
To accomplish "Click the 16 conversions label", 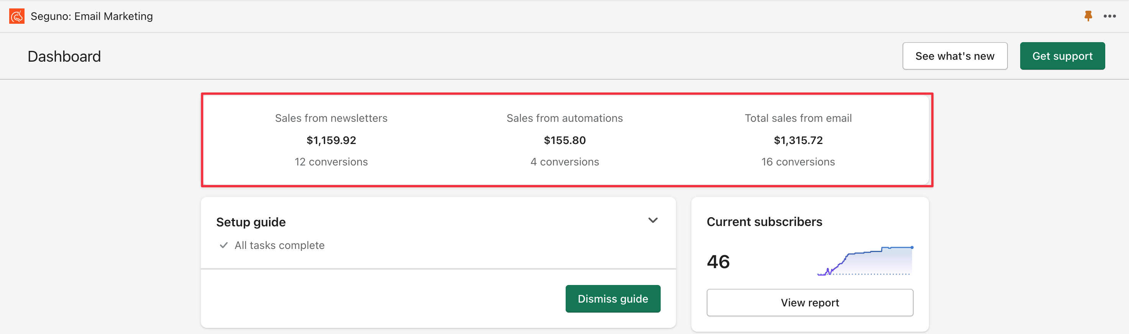I will pyautogui.click(x=798, y=162).
